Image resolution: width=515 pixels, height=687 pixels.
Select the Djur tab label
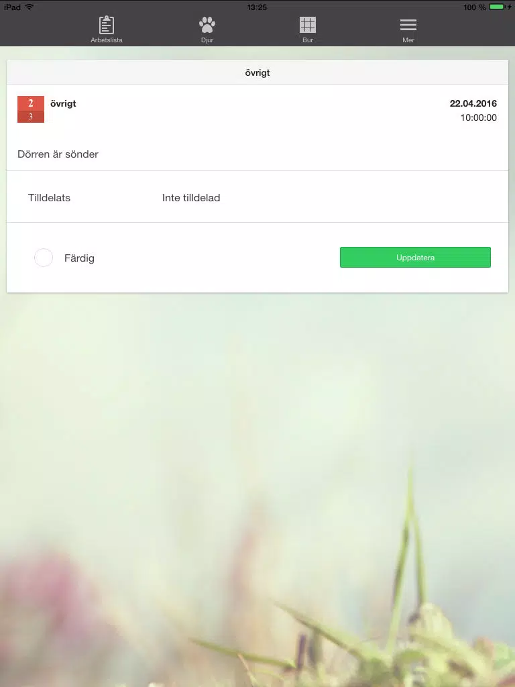(x=207, y=40)
